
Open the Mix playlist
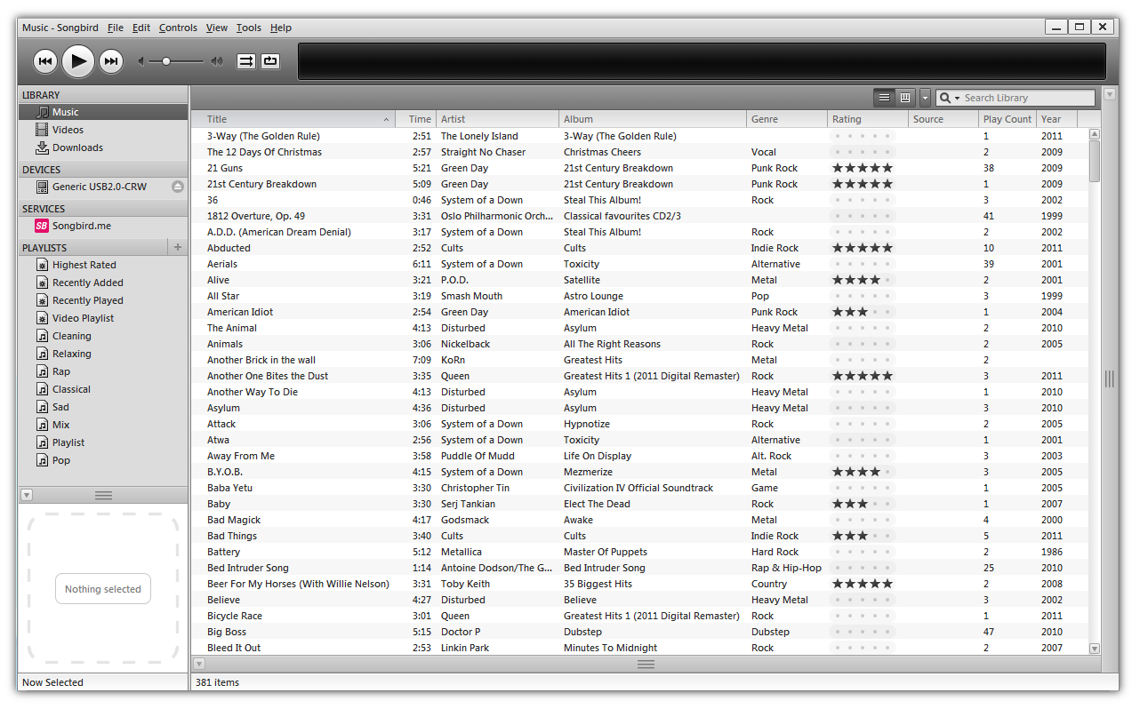[x=103, y=425]
